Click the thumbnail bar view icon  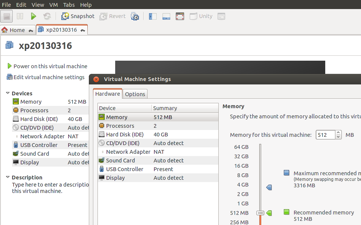[166, 16]
